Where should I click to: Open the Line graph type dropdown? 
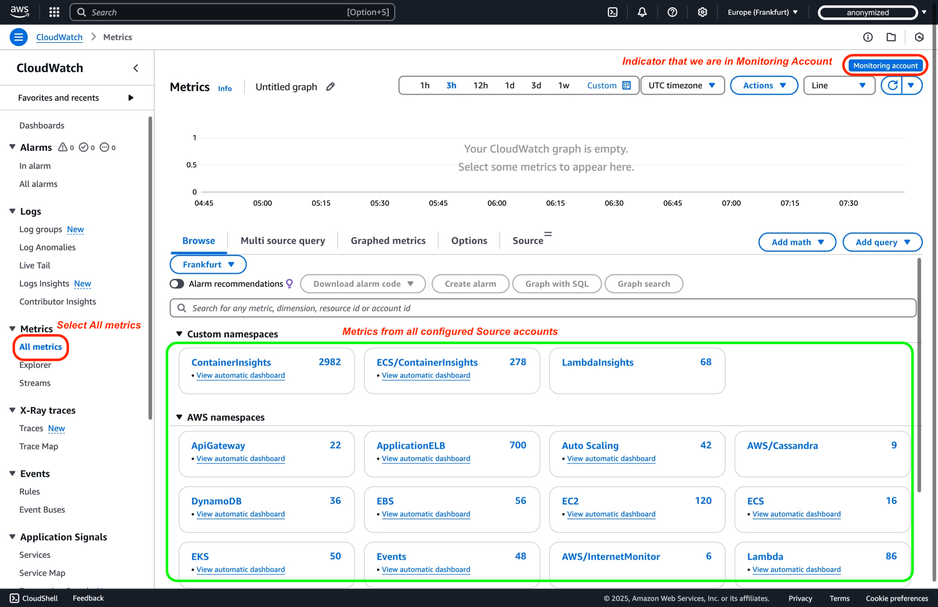[839, 85]
